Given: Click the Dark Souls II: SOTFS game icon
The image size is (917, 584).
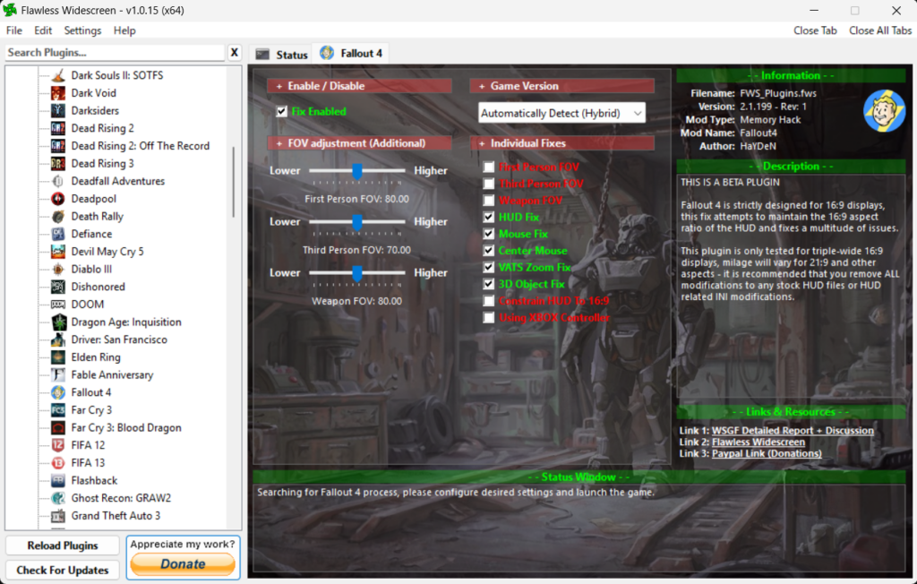Looking at the screenshot, I should point(58,75).
